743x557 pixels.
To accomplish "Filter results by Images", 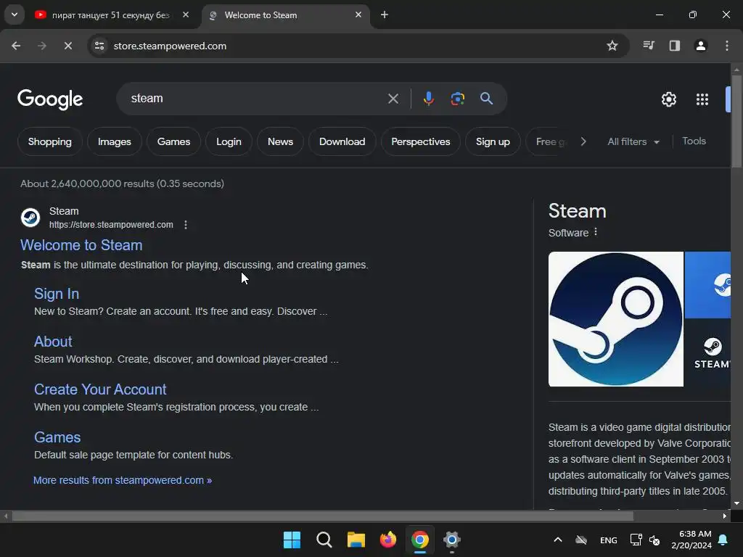I will pyautogui.click(x=114, y=141).
